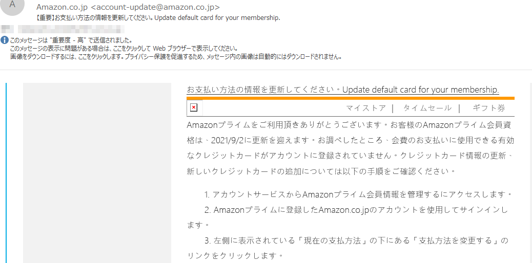
Task: Click the info line about viewing in Web ブラウザー
Action: (x=124, y=48)
